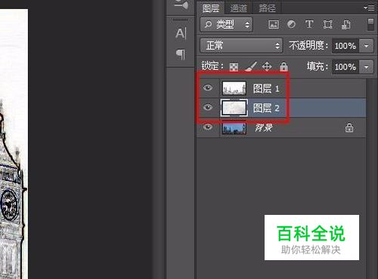Select layer name 图层 2
The width and height of the screenshot is (378, 279).
(x=266, y=108)
